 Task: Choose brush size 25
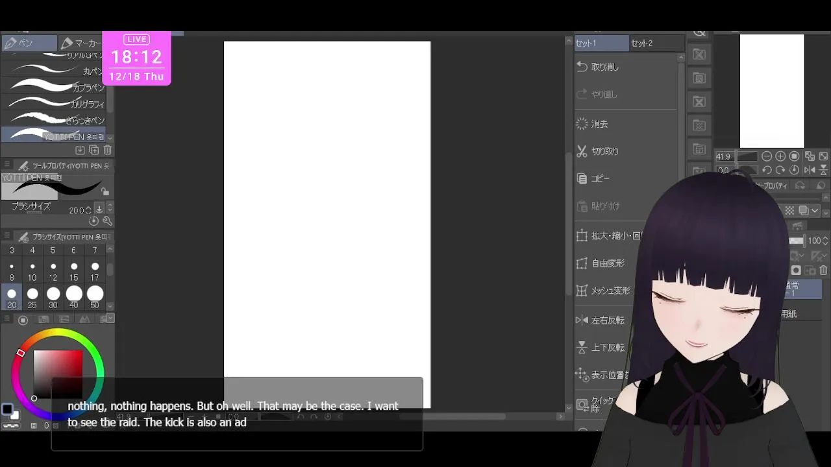coord(32,298)
